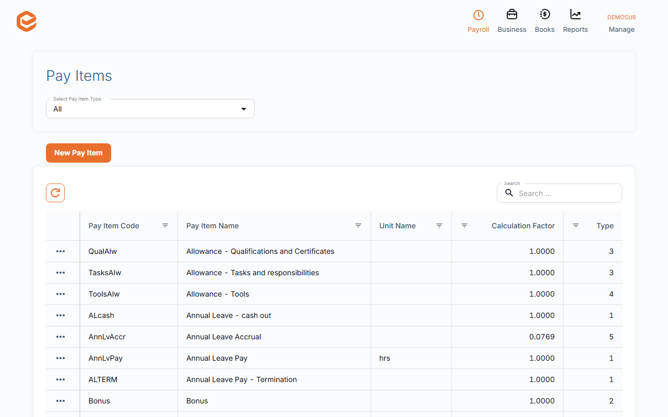Open filter for Pay Item Name column
This screenshot has height=417, width=668.
tap(358, 226)
